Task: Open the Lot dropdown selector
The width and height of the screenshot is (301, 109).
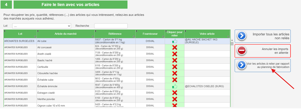Action: point(42,26)
